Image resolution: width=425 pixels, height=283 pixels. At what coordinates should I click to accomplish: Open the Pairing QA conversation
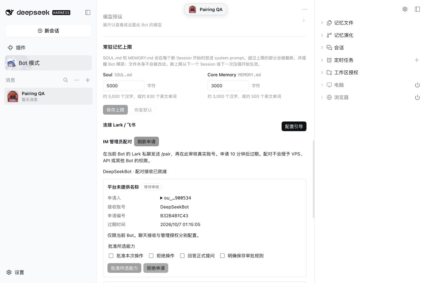coord(48,96)
